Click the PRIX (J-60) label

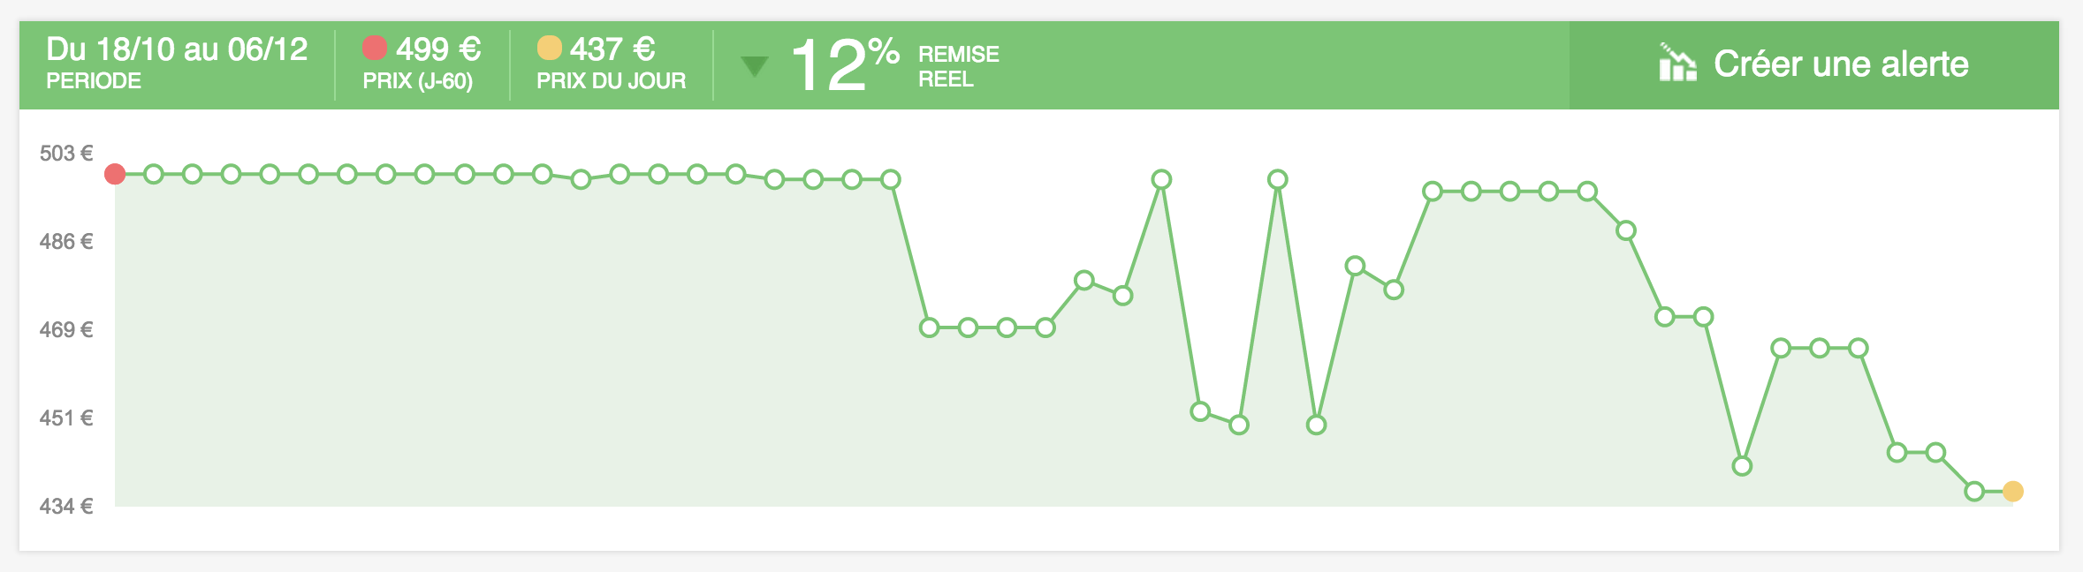point(417,81)
